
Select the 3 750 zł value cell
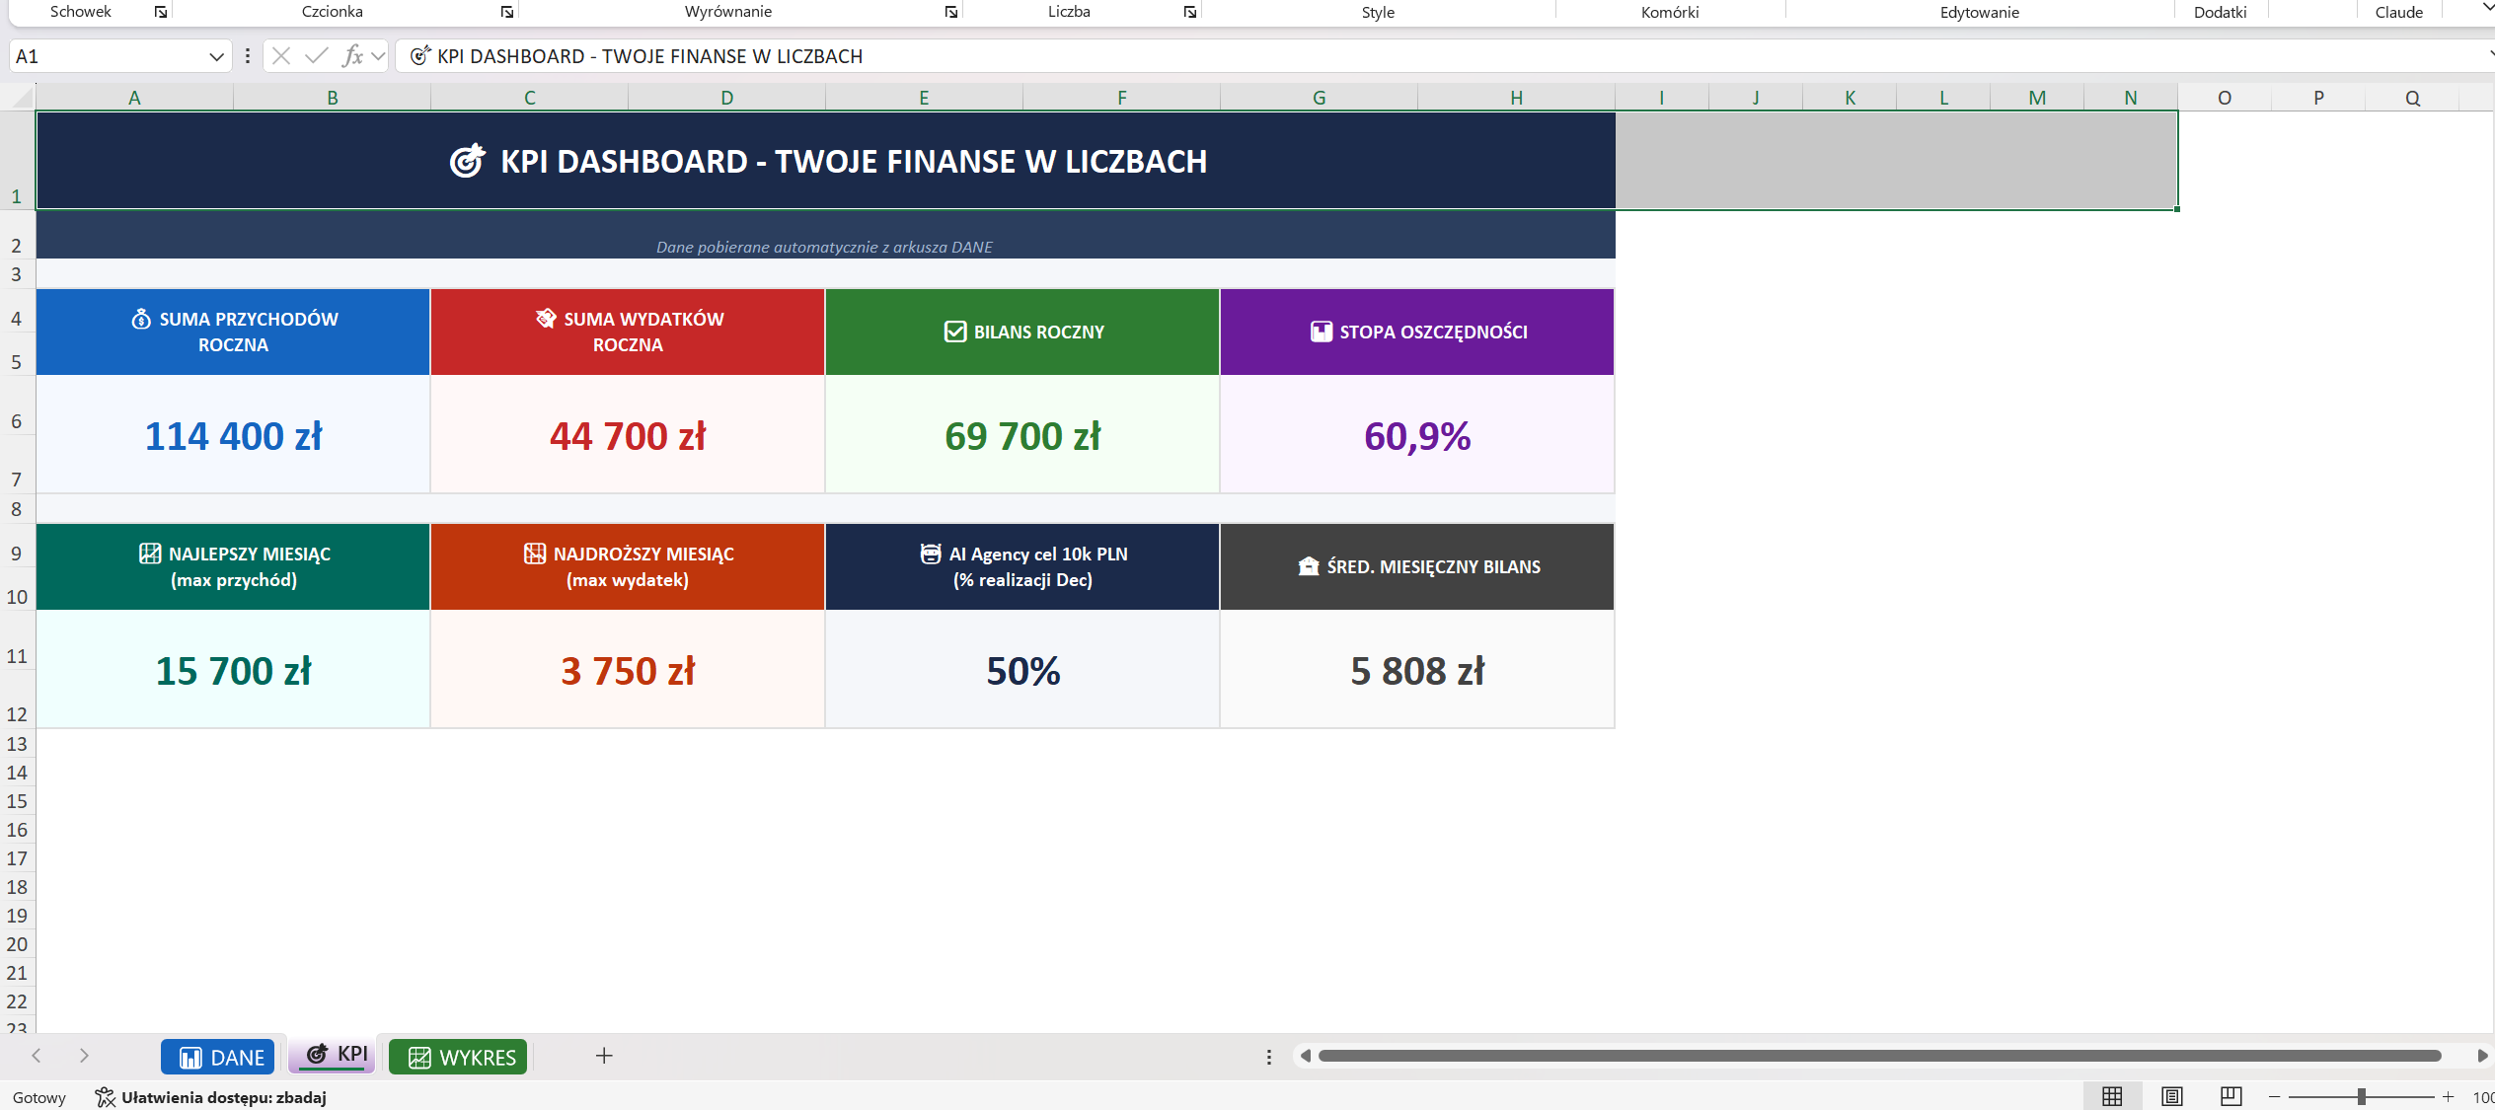click(x=628, y=669)
